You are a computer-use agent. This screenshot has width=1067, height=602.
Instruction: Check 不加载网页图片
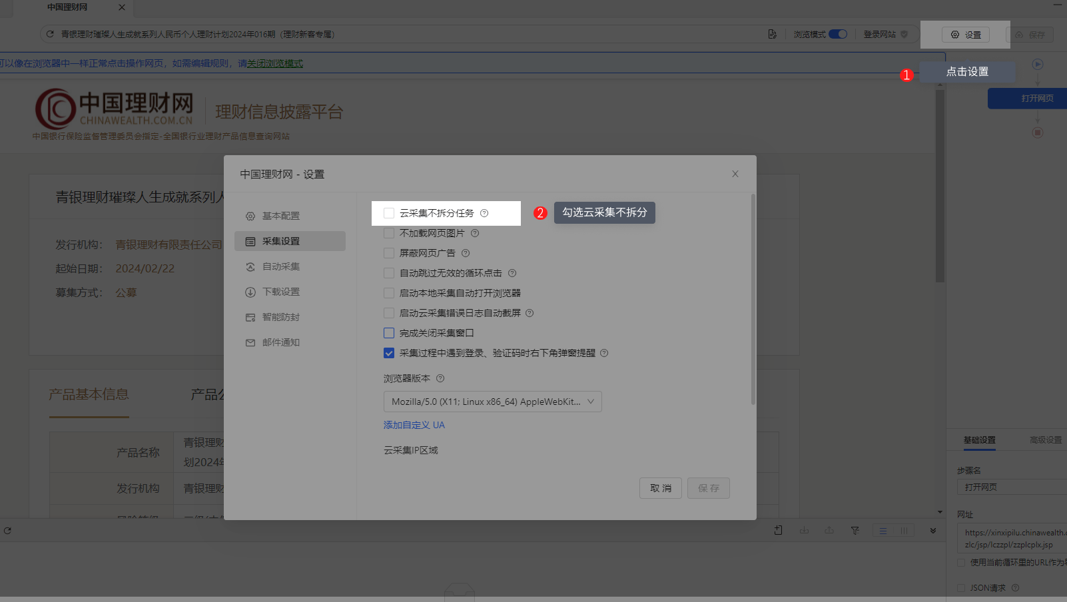389,233
